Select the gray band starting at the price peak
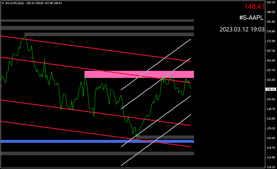The width and height of the screenshot is (277, 169). [x=109, y=34]
